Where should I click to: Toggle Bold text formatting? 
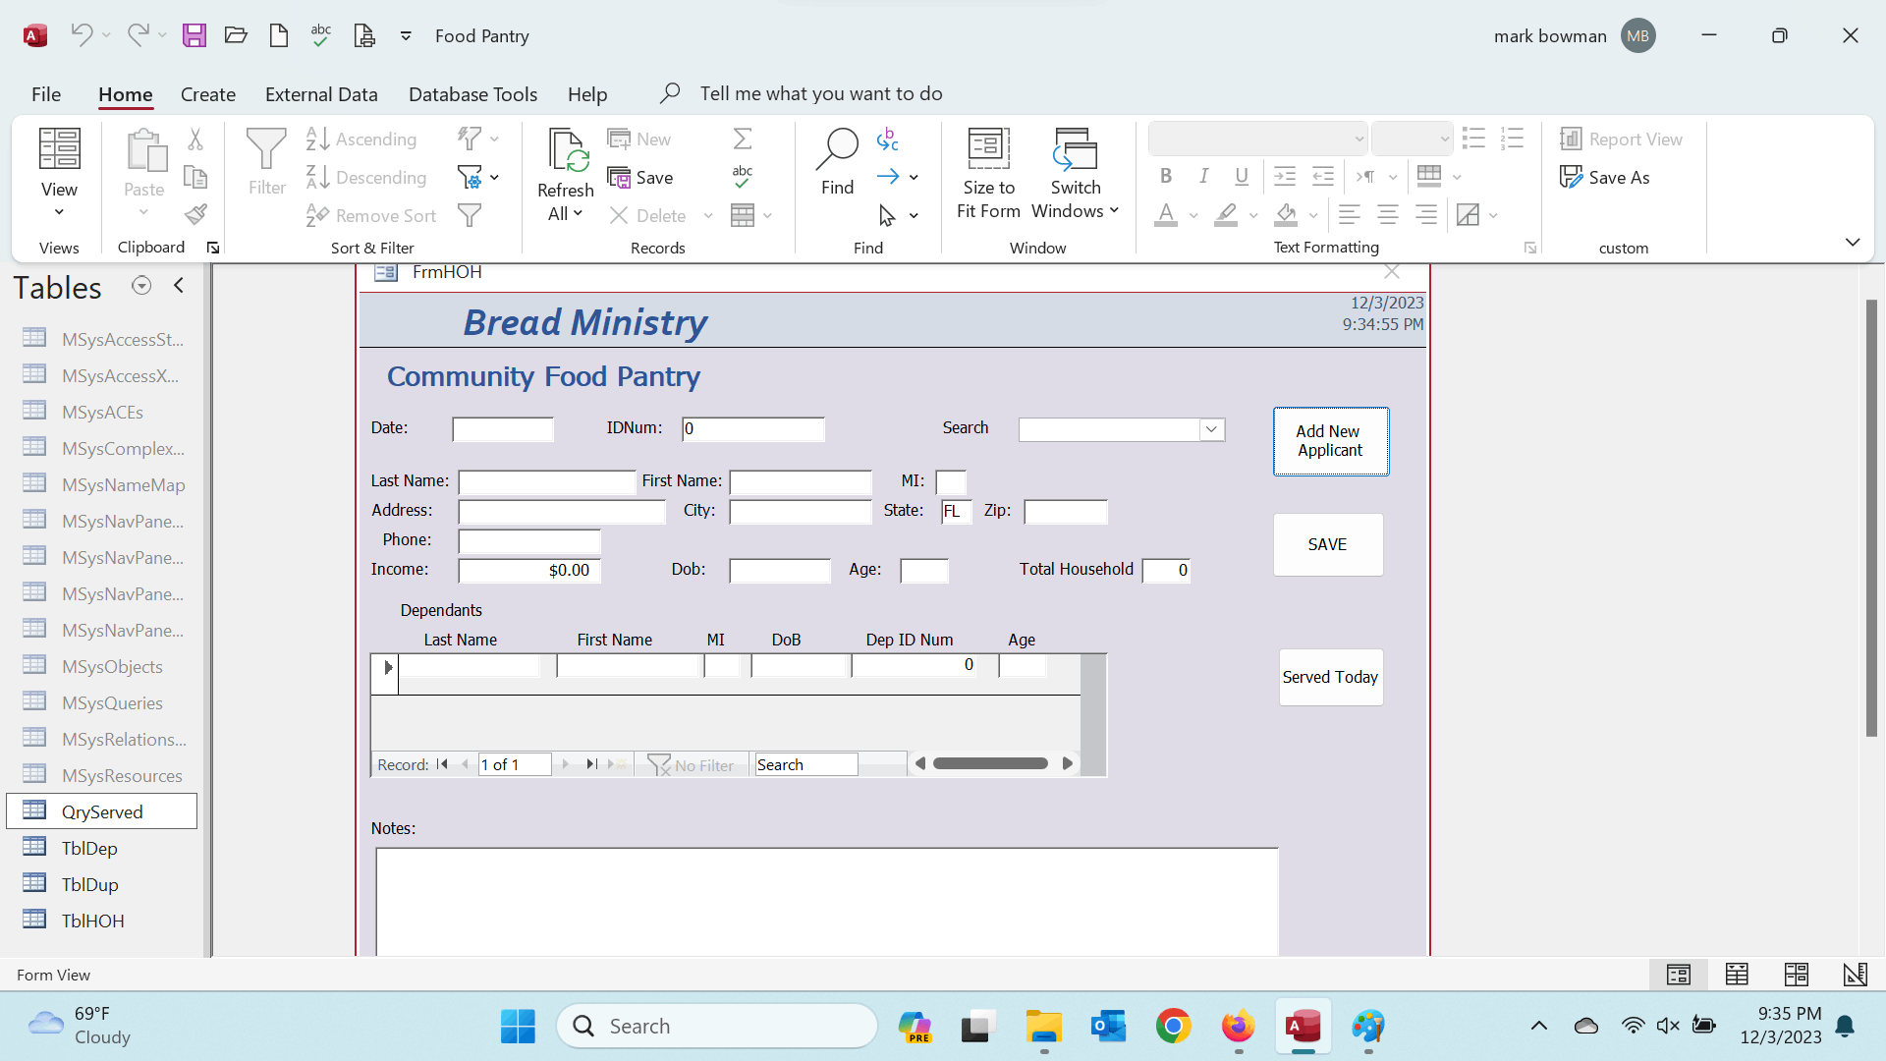(1166, 177)
